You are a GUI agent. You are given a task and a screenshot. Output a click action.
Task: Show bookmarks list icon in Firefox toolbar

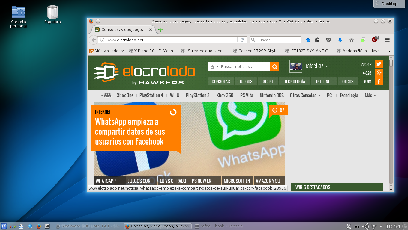317,40
